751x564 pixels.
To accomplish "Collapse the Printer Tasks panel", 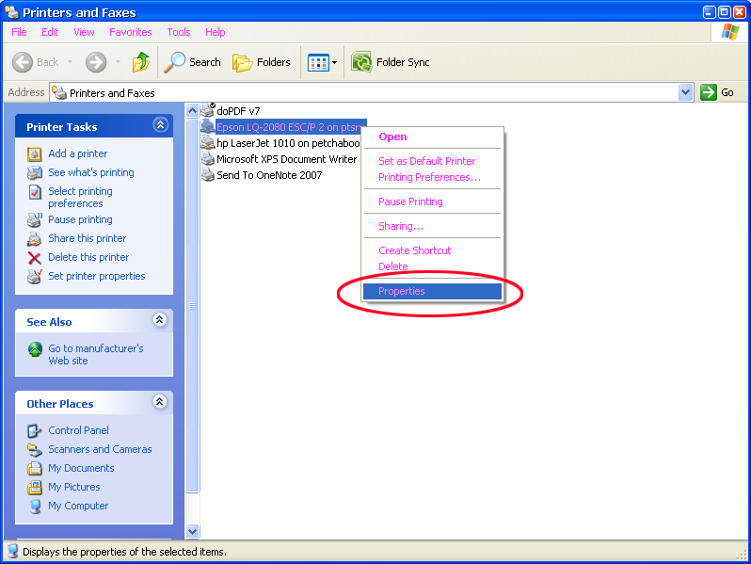I will point(160,125).
